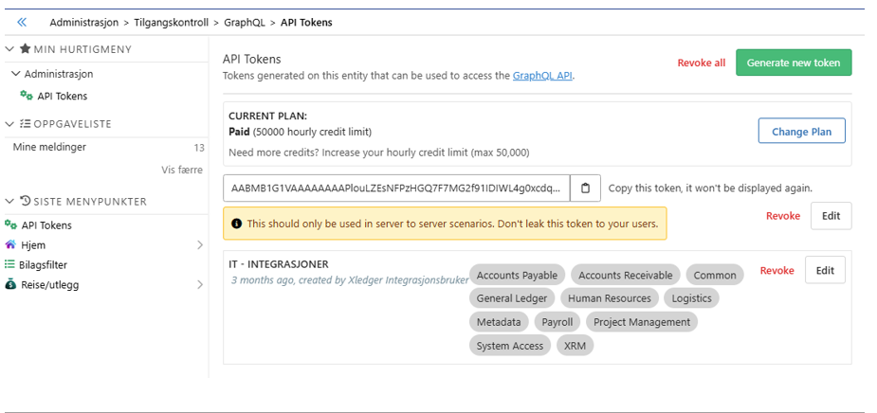
Task: Edit the IT - INTEGRASJONER token
Action: [x=825, y=270]
